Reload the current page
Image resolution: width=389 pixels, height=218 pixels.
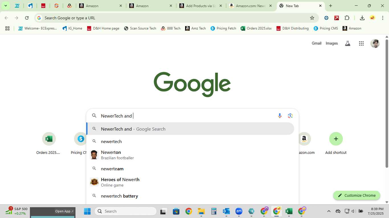[x=27, y=18]
